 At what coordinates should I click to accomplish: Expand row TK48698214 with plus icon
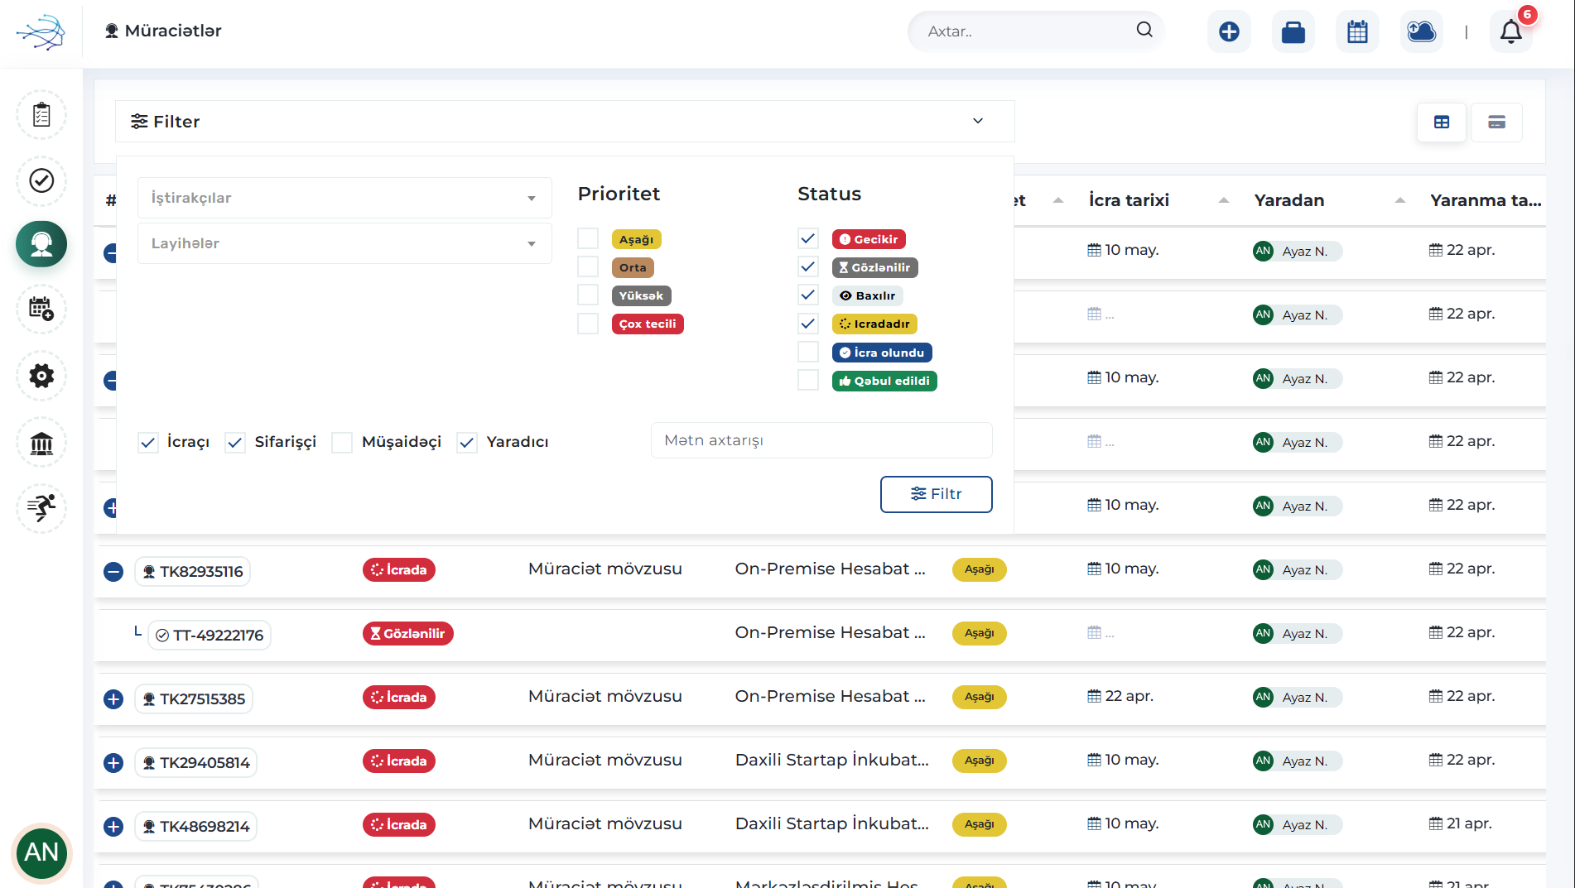[x=113, y=827]
